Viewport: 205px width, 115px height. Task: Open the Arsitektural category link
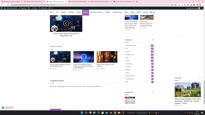(129, 64)
